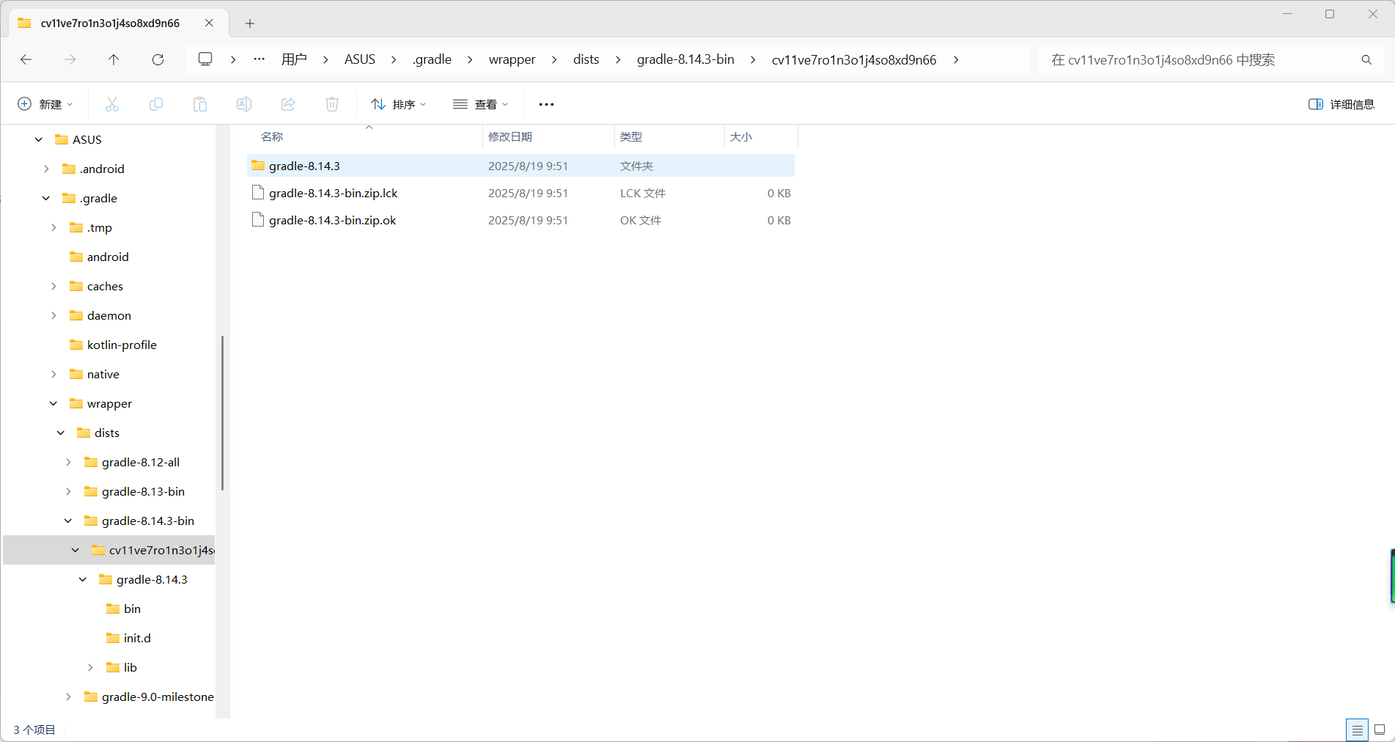Sort by the 大小 column header
Screen dimensions: 1395x742
(761, 137)
